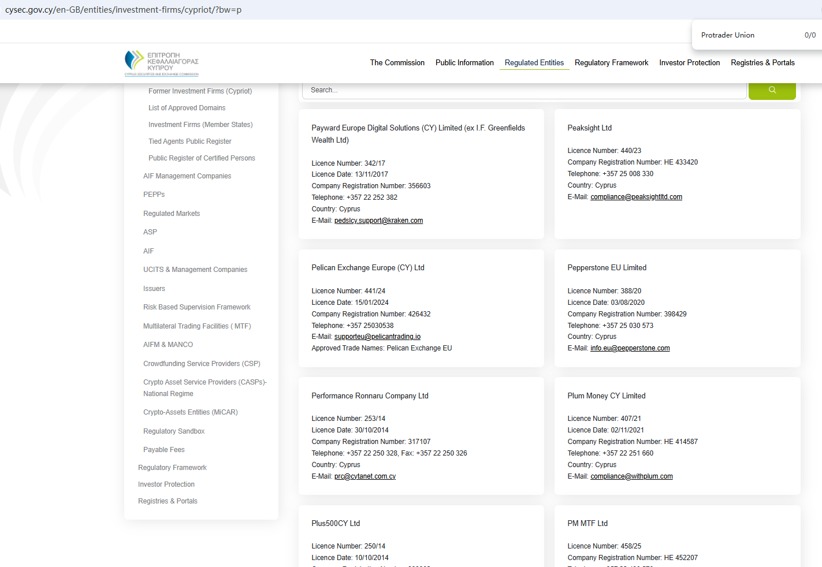Open the compliance@withplum.com email link
Image resolution: width=822 pixels, height=567 pixels.
[631, 476]
